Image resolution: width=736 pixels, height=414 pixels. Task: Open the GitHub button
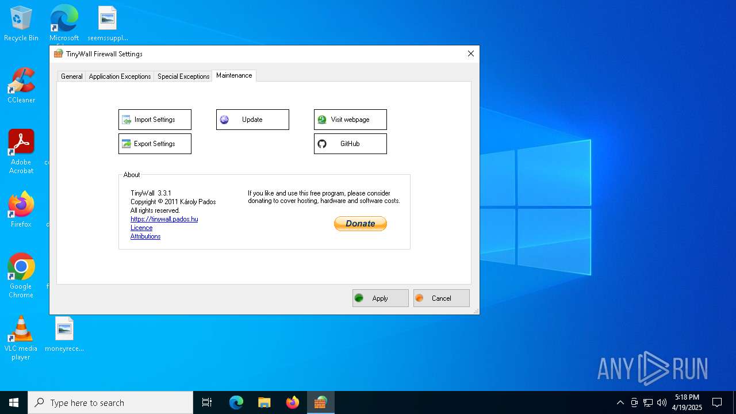click(350, 144)
